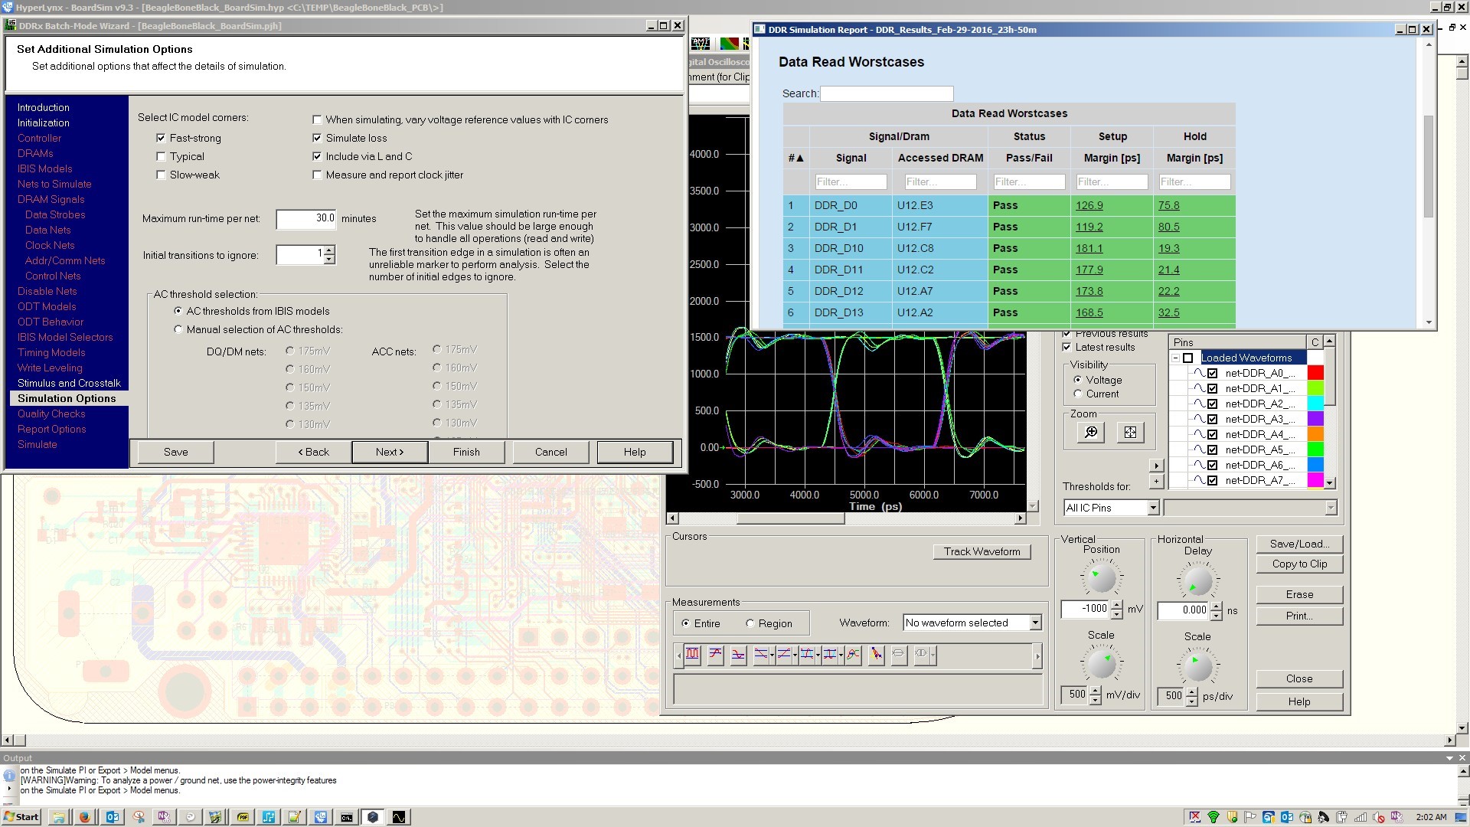
Task: Open the All IC Pins dropdown
Action: (1153, 508)
